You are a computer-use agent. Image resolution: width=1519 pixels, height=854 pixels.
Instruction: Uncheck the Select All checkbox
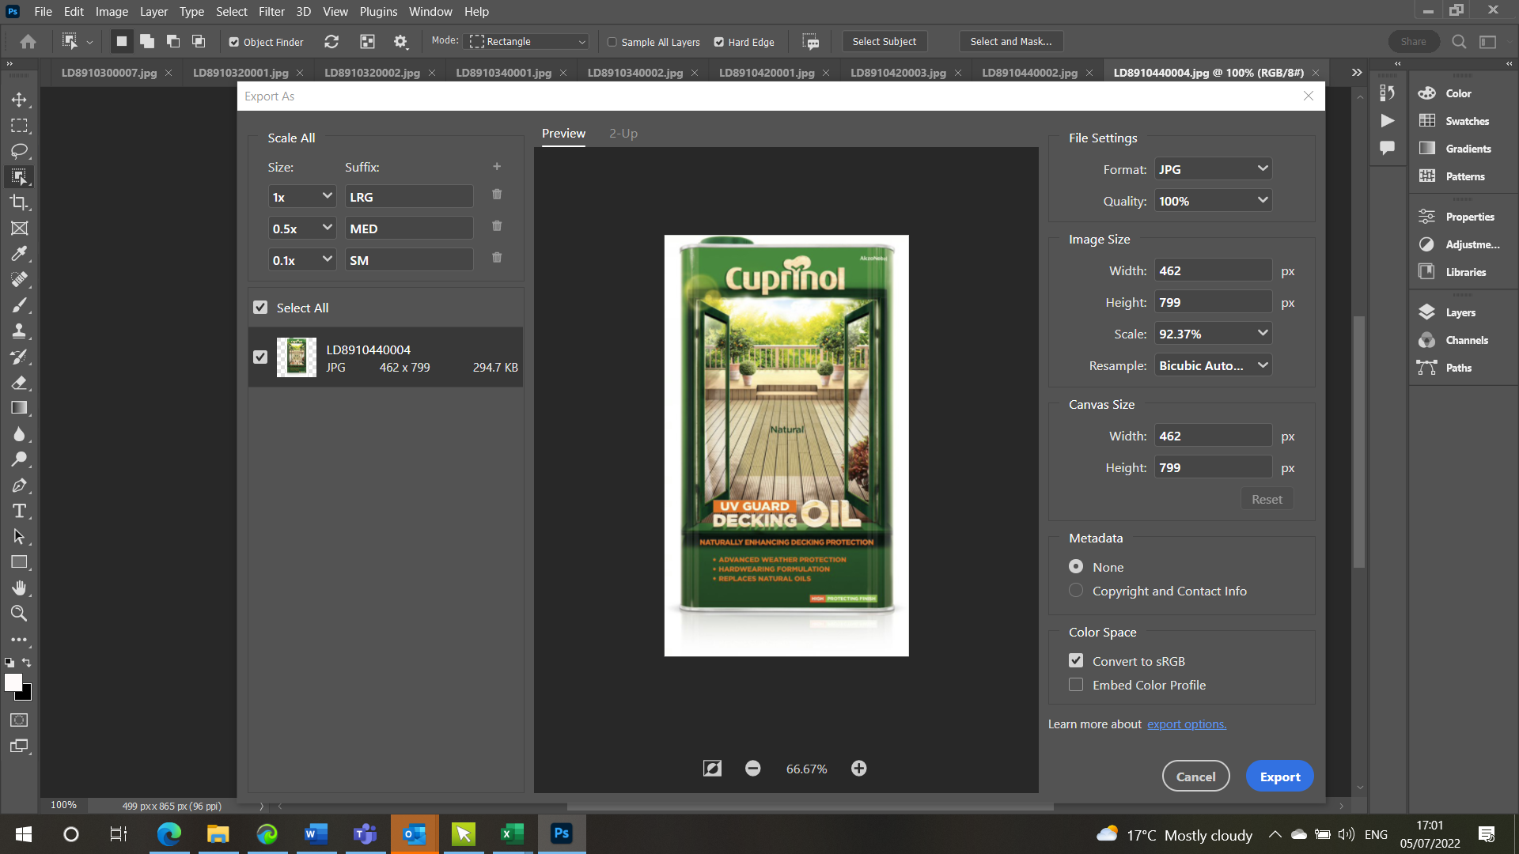pyautogui.click(x=260, y=307)
